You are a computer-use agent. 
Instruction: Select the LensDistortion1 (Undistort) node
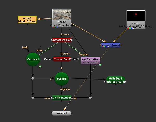(90, 61)
